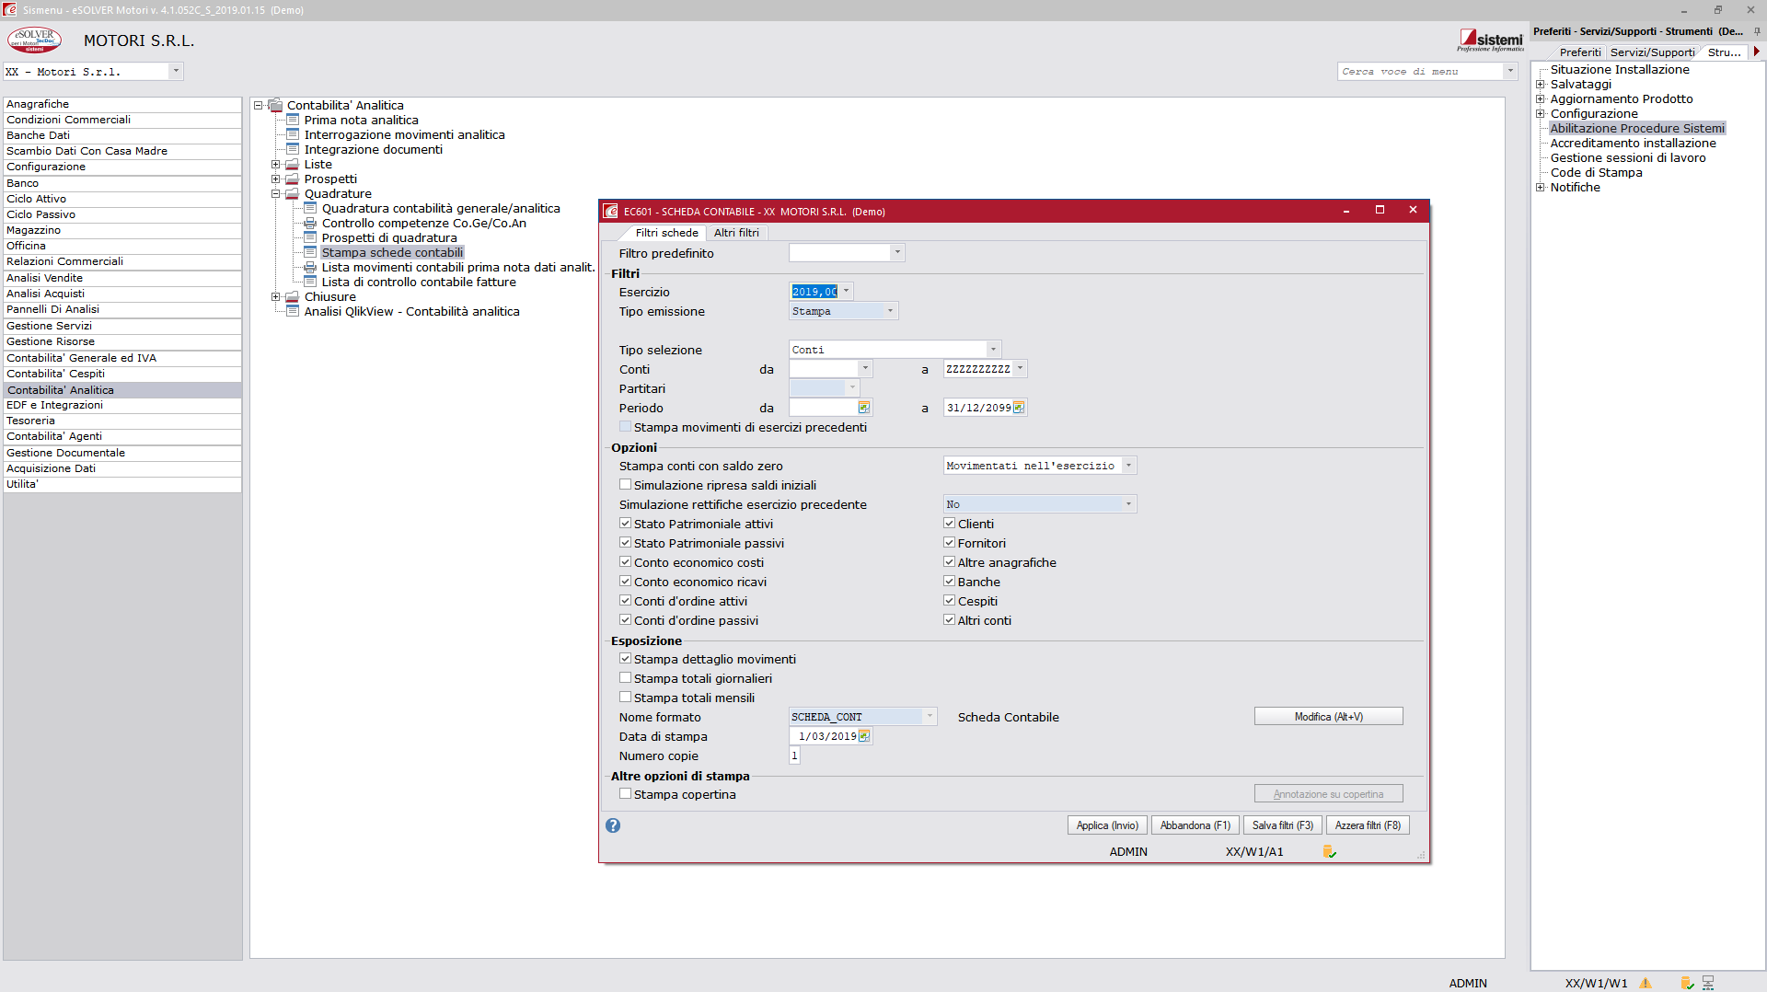Uncheck Conto economico costi
1767x992 pixels.
[626, 562]
